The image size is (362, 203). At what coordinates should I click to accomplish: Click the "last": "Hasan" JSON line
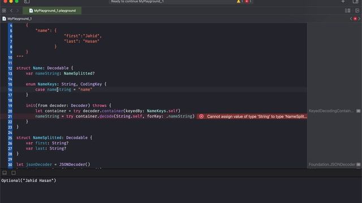pos(81,41)
